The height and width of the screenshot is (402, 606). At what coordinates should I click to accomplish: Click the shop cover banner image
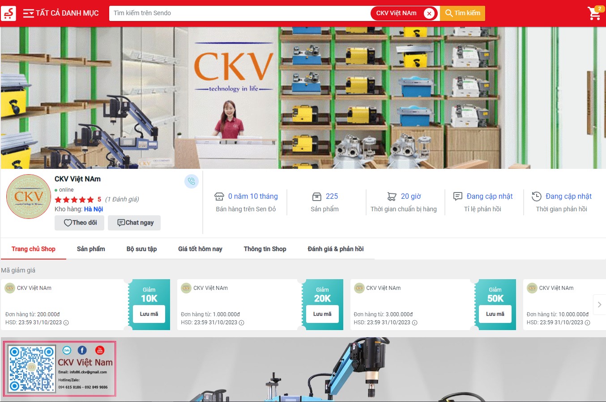(303, 98)
